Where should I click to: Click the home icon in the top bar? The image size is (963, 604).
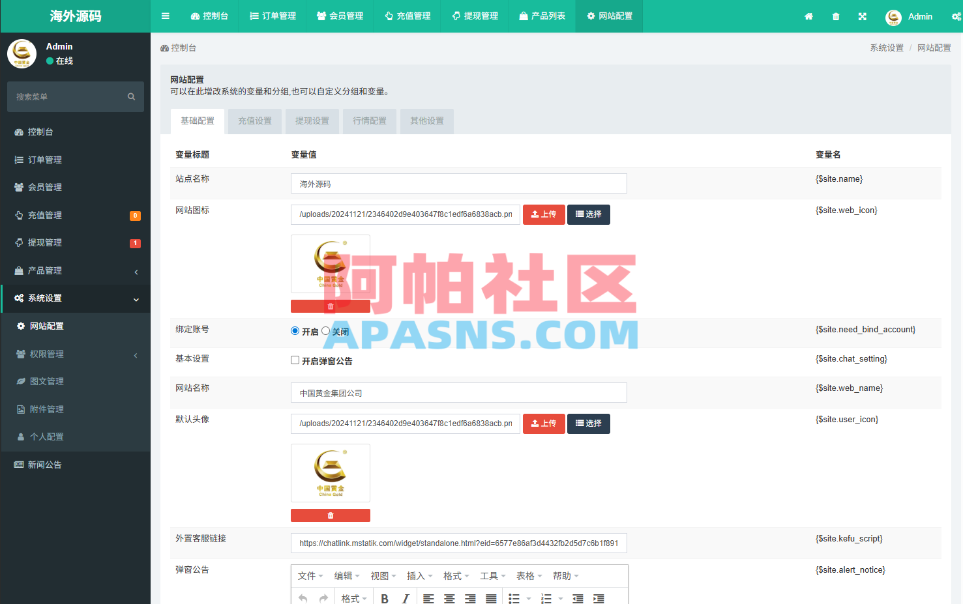808,16
